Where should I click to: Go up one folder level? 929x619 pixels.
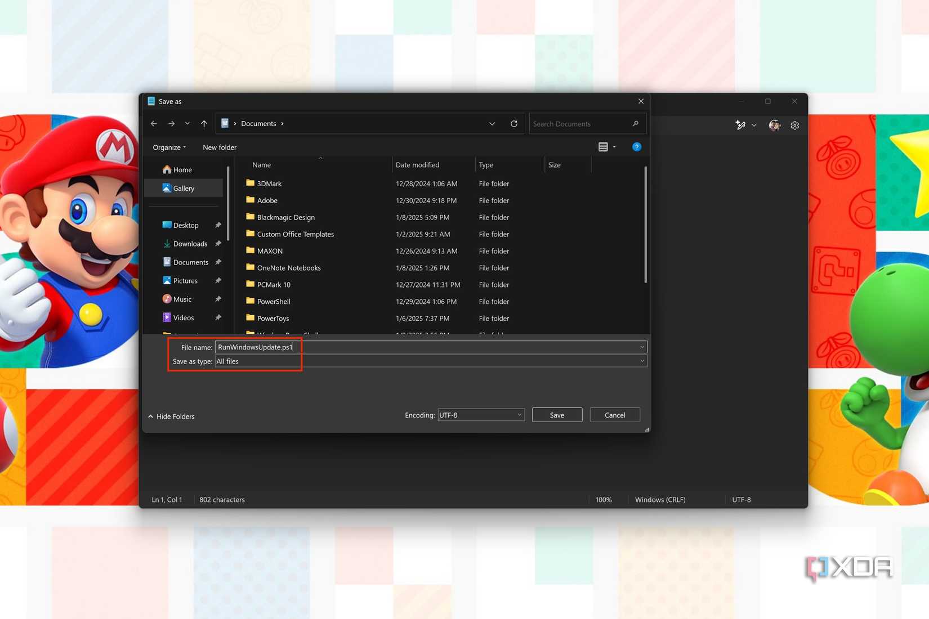click(204, 124)
